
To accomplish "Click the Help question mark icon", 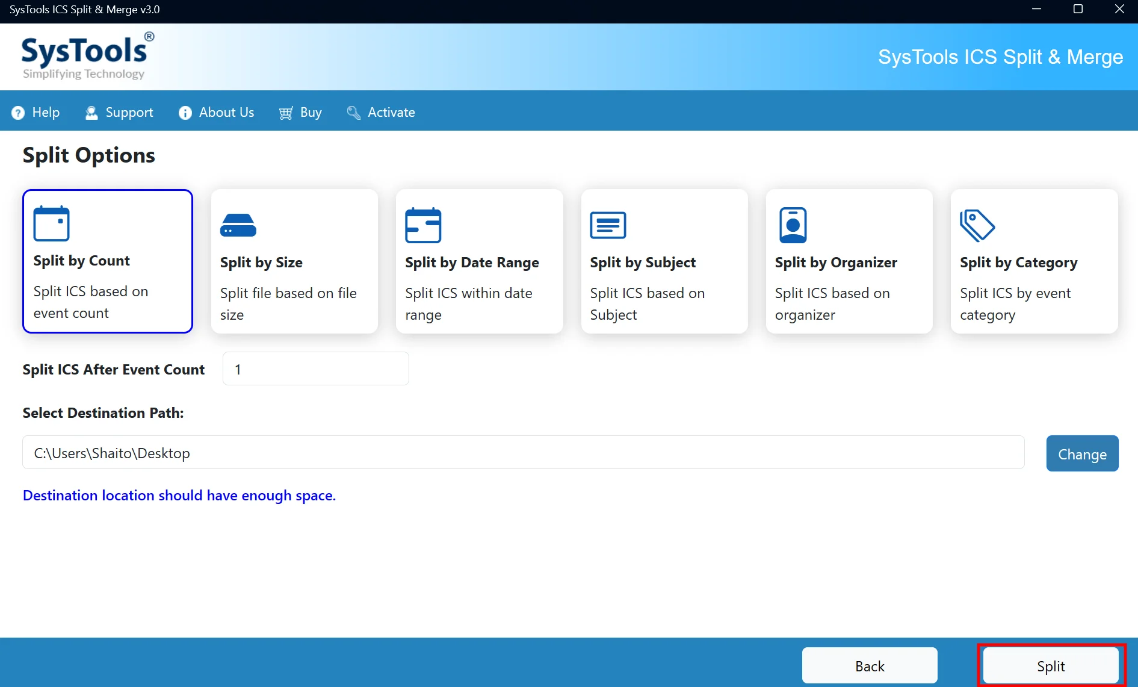I will tap(18, 113).
